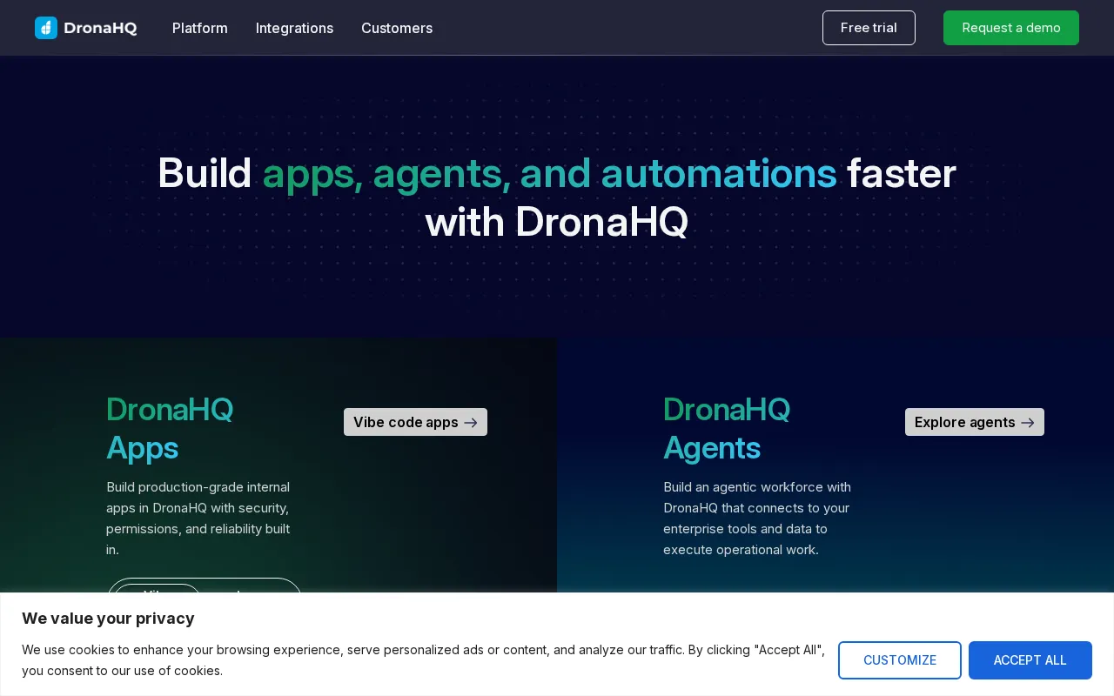The height and width of the screenshot is (696, 1114).
Task: Click the 'We value your privacy' title
Action: [108, 619]
